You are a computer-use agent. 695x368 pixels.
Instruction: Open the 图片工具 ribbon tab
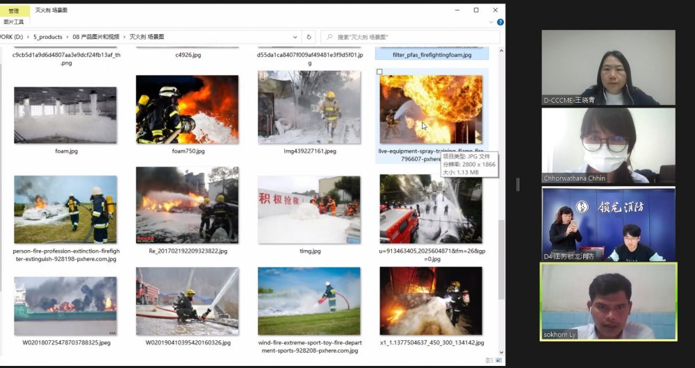tap(14, 22)
